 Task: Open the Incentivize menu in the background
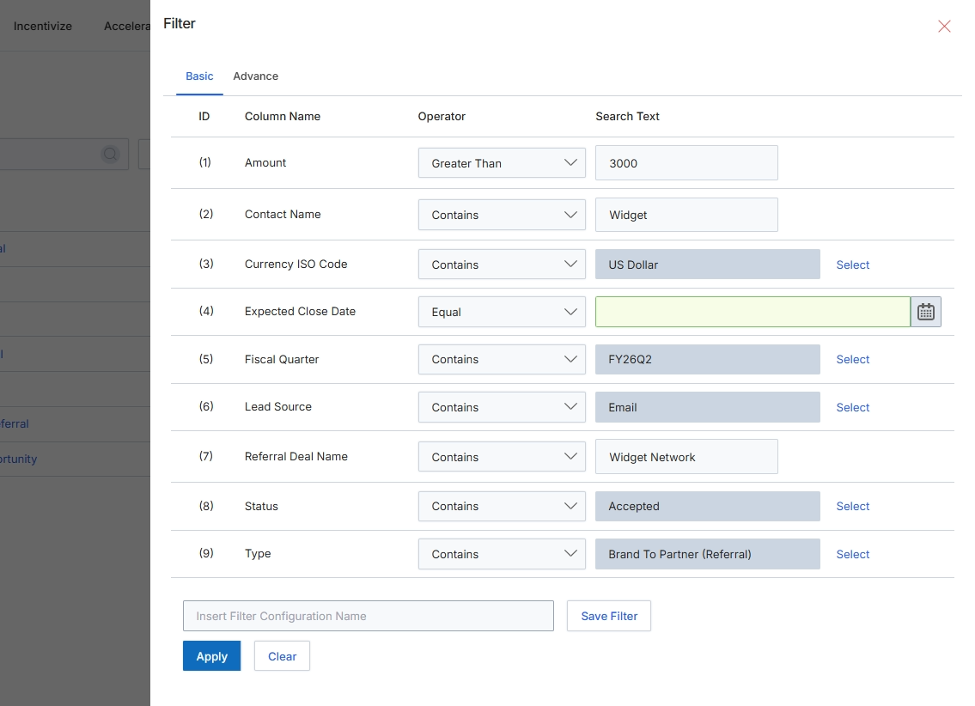pyautogui.click(x=43, y=26)
